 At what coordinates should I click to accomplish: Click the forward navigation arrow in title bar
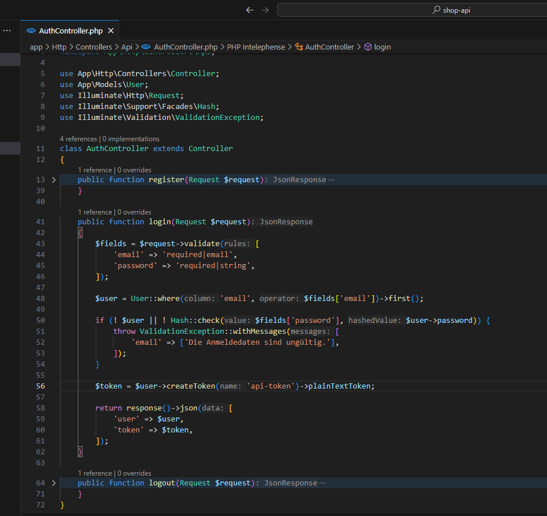pyautogui.click(x=265, y=10)
